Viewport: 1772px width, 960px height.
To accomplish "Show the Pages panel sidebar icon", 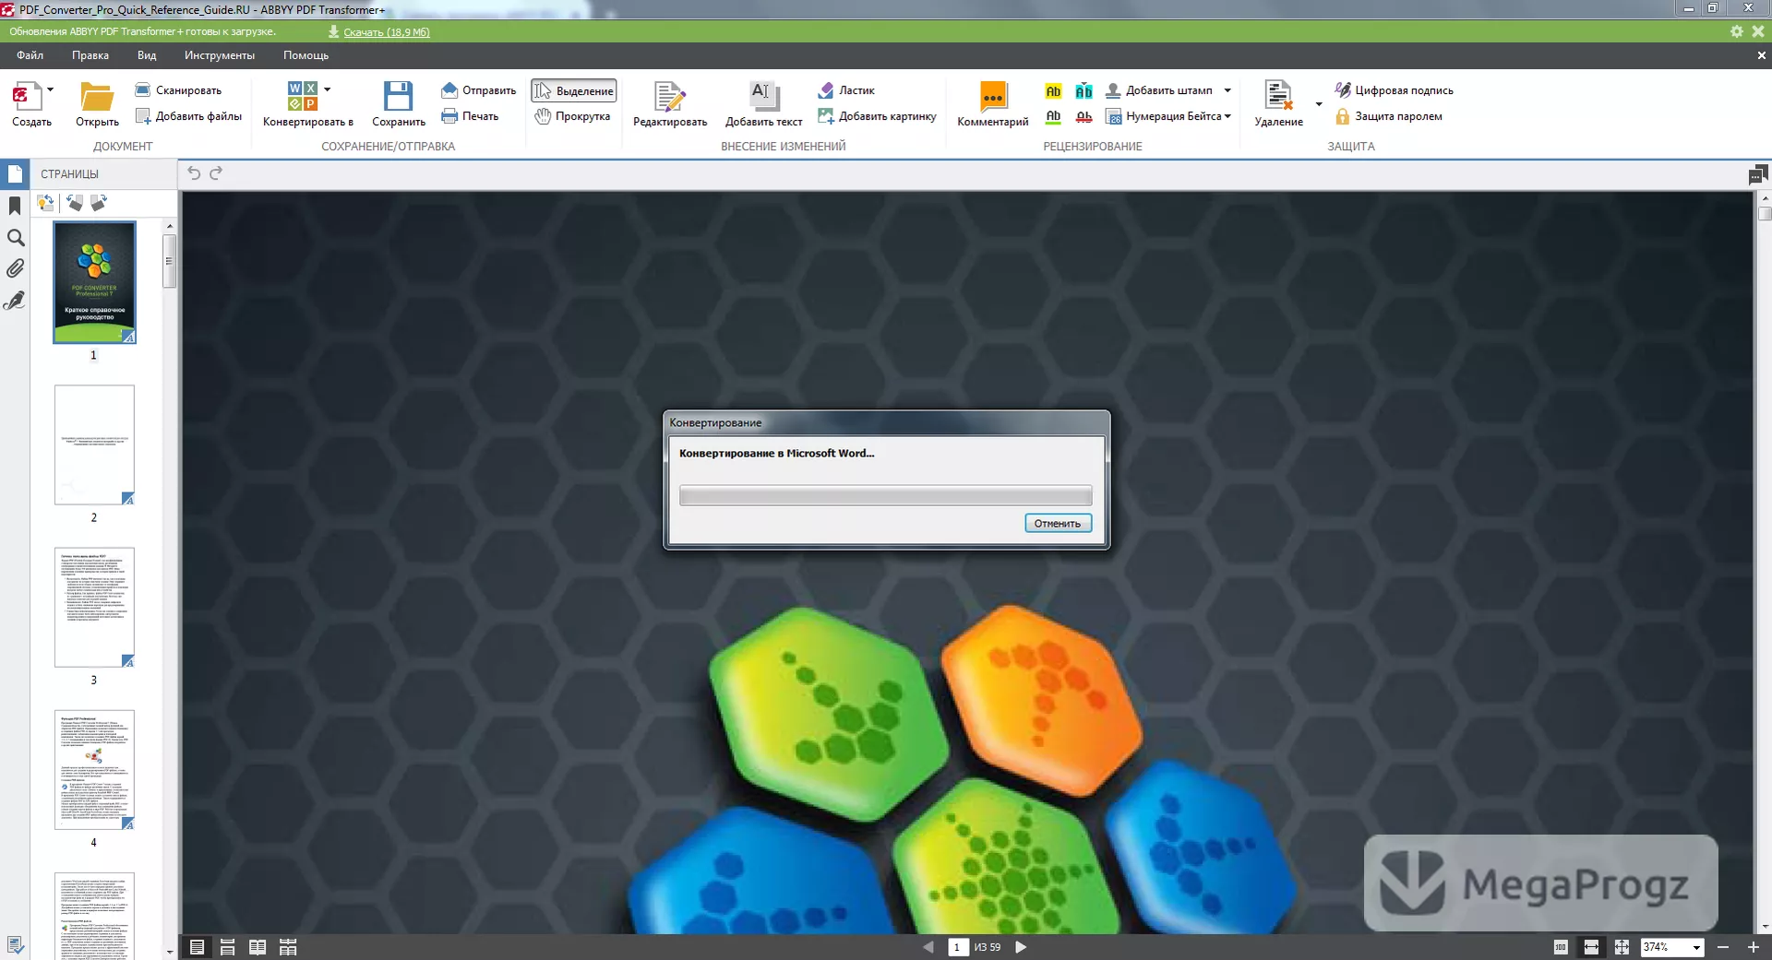I will tap(15, 173).
